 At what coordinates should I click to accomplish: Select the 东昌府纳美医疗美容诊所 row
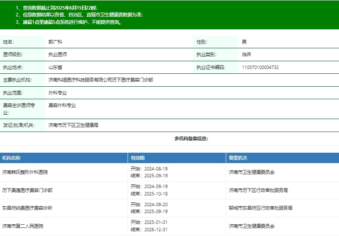(x=169, y=208)
